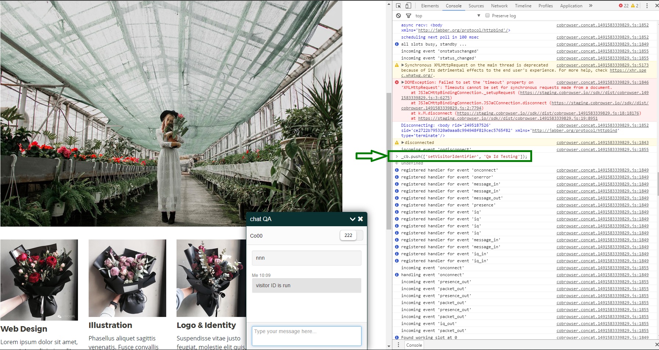
Task: Open source link for incoming event 'iq_out'
Action: pos(602,324)
